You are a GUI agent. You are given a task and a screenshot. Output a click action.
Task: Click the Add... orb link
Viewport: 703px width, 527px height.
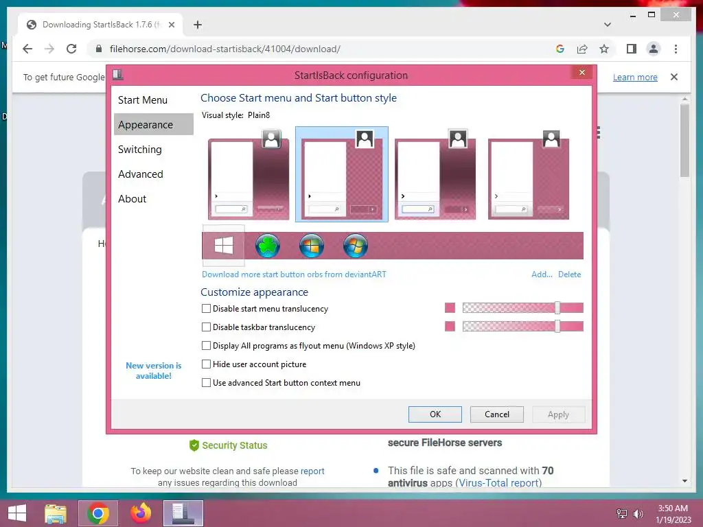(x=542, y=274)
